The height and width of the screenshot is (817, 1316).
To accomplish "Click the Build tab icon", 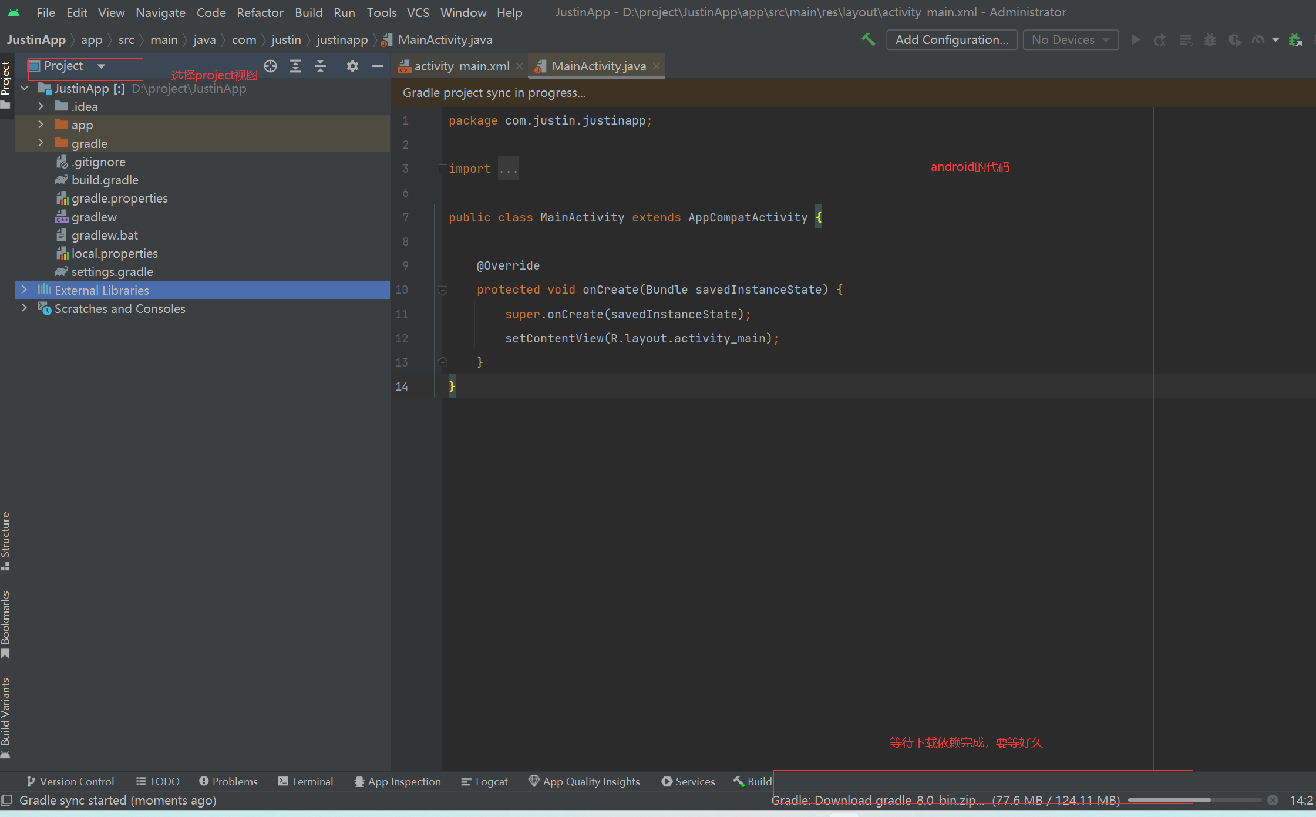I will (x=752, y=781).
